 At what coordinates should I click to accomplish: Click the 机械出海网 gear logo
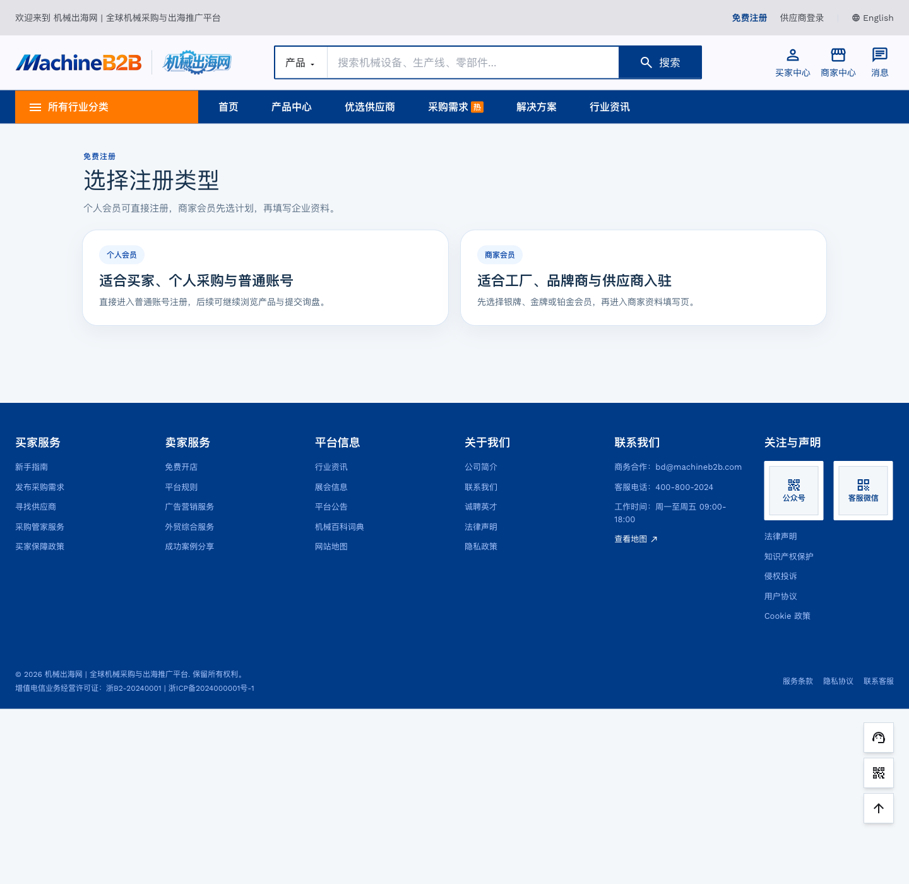click(198, 63)
